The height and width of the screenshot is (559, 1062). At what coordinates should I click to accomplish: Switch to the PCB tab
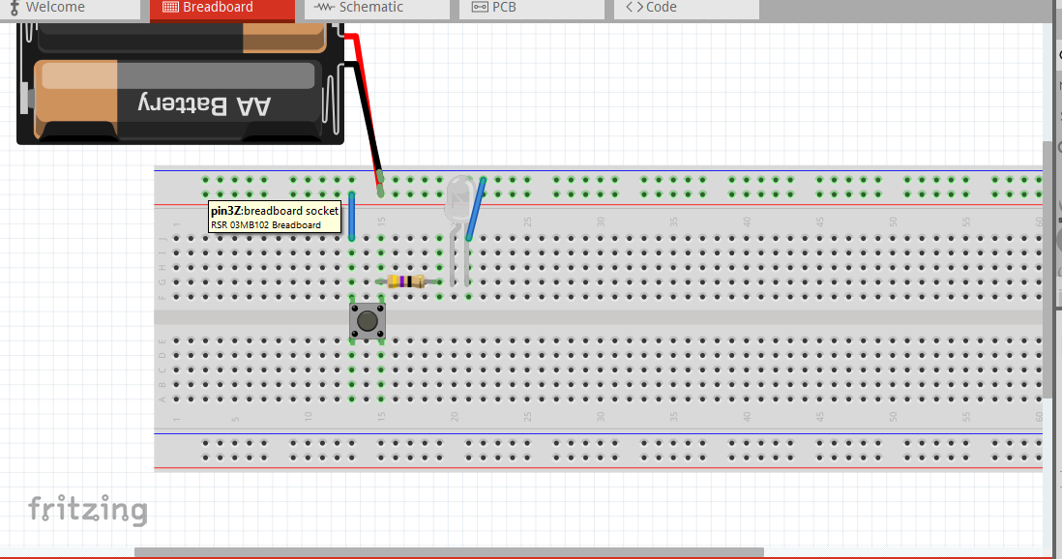(503, 8)
